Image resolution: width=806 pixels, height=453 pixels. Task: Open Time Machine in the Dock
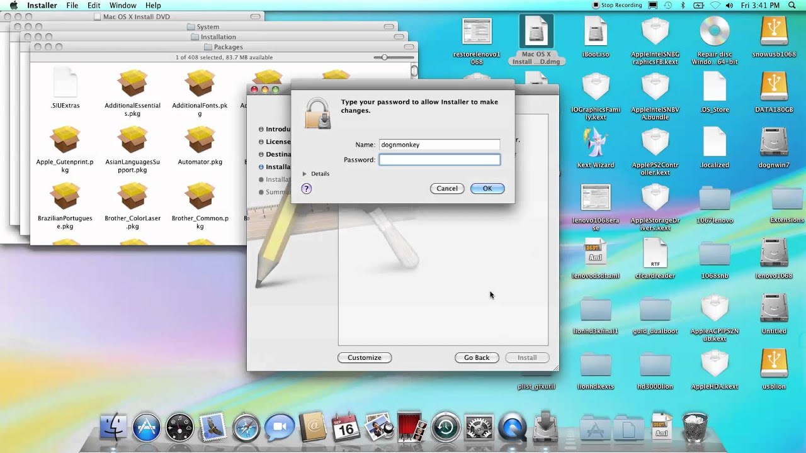pyautogui.click(x=446, y=428)
